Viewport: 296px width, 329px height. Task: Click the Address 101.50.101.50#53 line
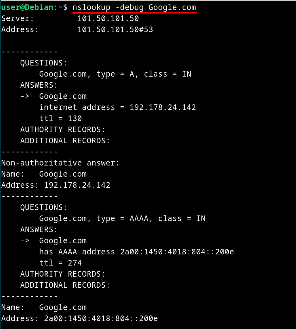(77, 30)
